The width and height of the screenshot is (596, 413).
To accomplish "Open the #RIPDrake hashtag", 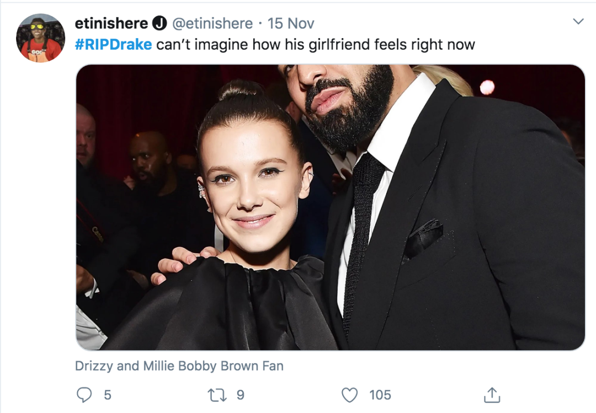I will coord(113,45).
